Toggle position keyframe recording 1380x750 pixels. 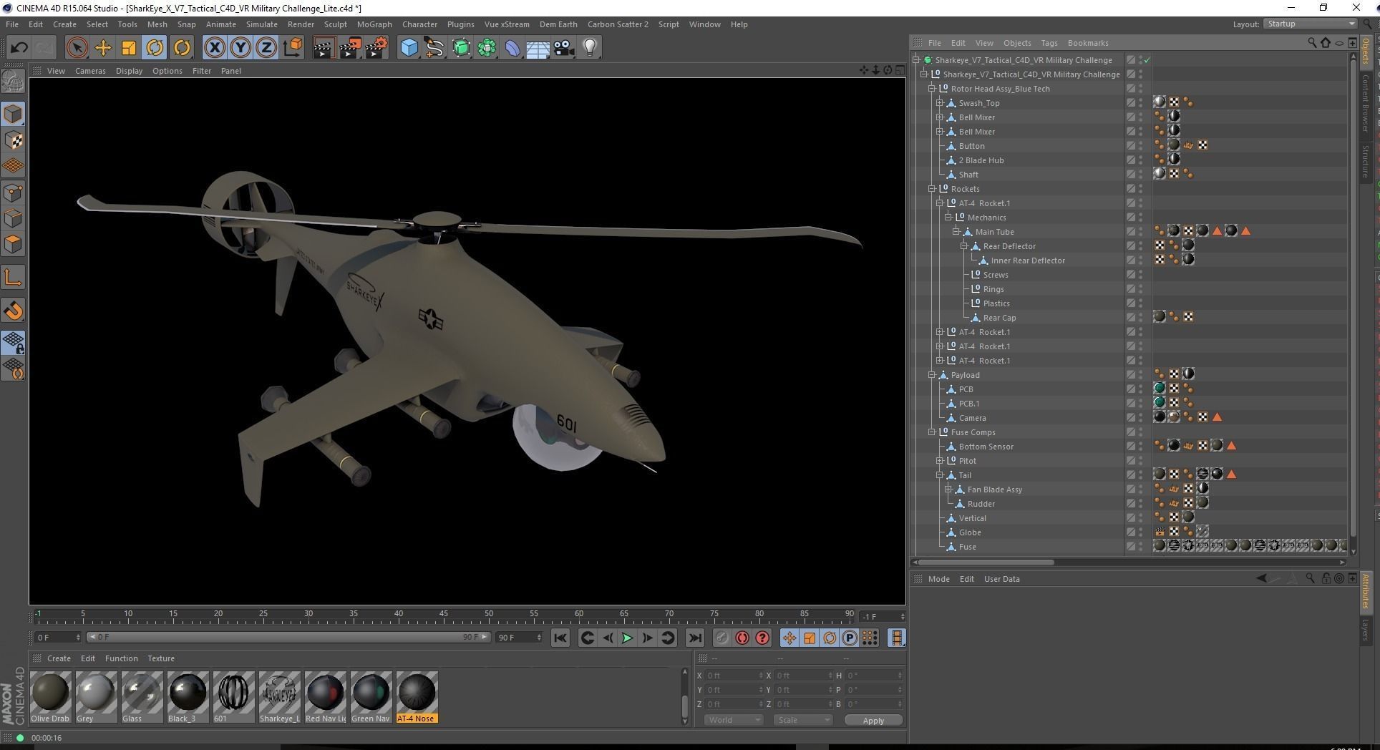789,638
